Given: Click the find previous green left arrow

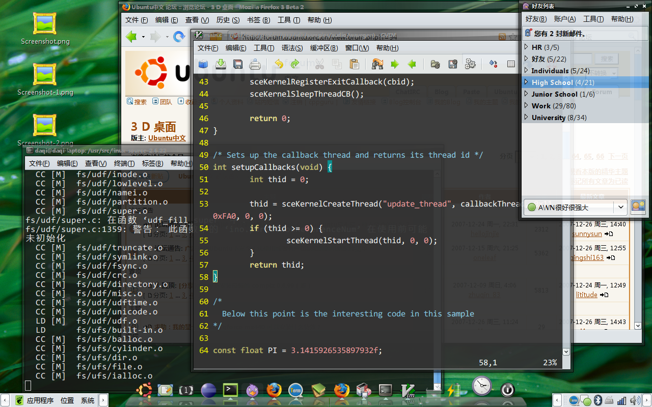Looking at the screenshot, I should [412, 64].
